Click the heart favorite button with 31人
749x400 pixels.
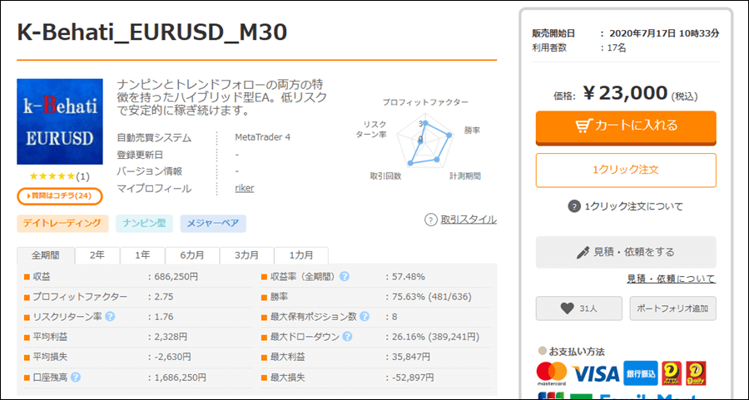coord(578,309)
